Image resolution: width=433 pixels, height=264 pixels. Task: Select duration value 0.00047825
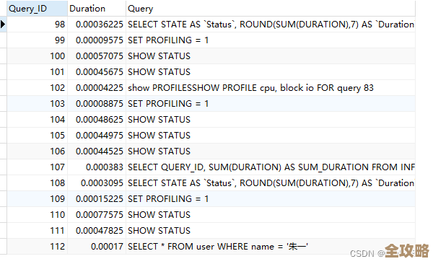pyautogui.click(x=100, y=231)
